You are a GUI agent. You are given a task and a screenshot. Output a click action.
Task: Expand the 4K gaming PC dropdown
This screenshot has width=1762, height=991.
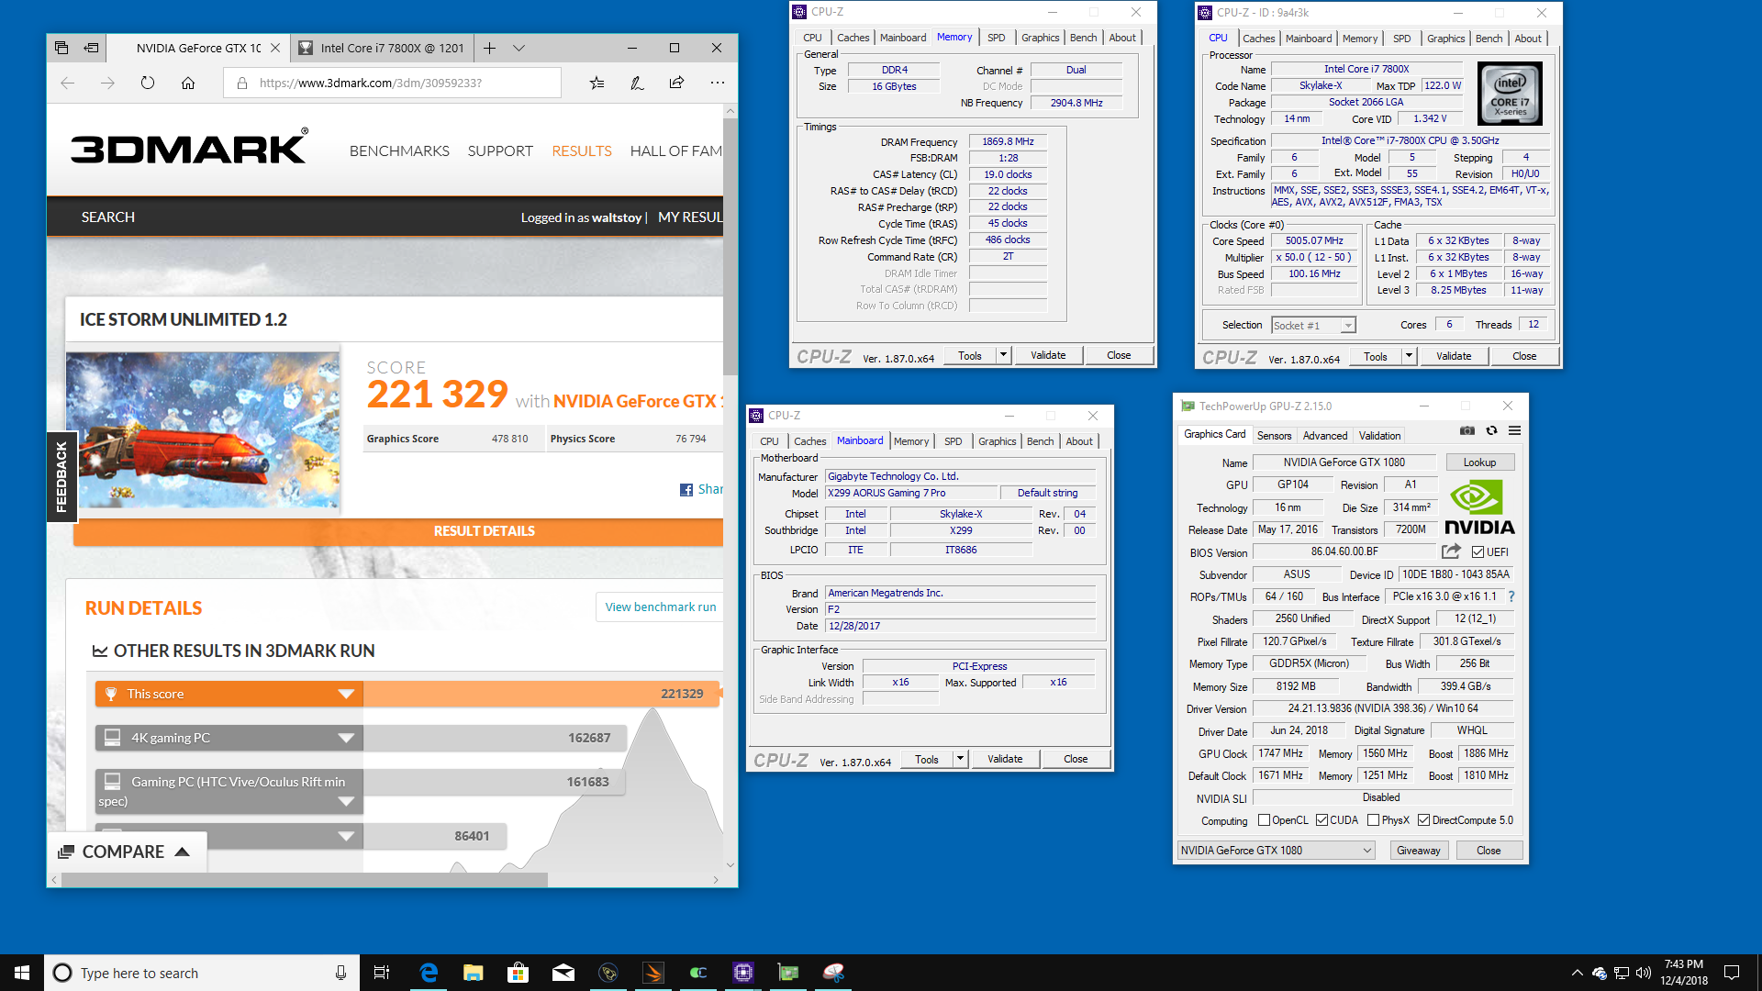pyautogui.click(x=346, y=738)
